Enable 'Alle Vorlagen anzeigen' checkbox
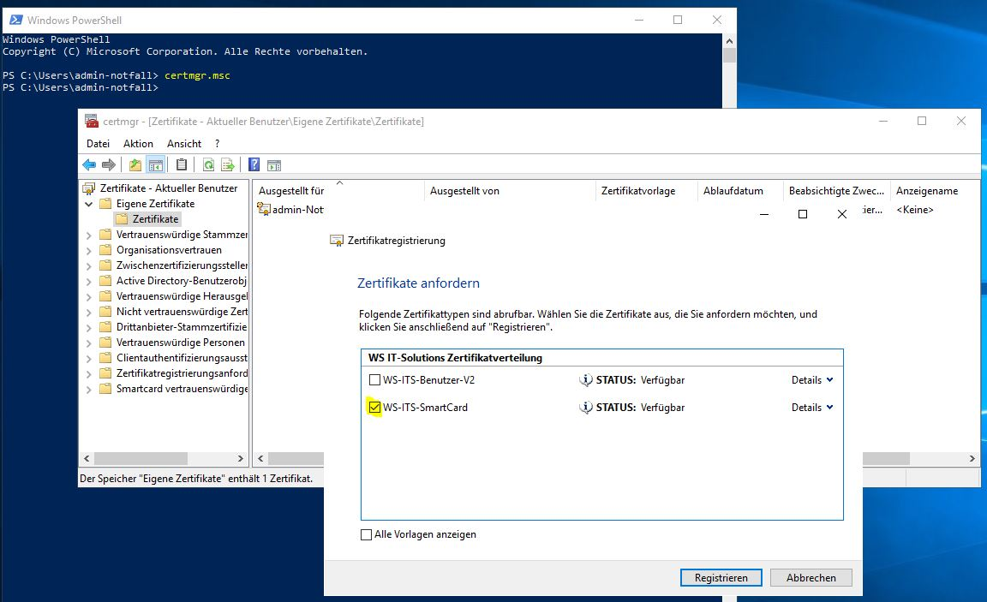The height and width of the screenshot is (602, 987). [367, 534]
